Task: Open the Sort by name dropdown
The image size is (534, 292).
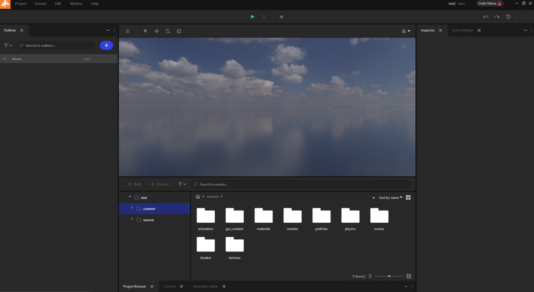Action: (x=390, y=198)
